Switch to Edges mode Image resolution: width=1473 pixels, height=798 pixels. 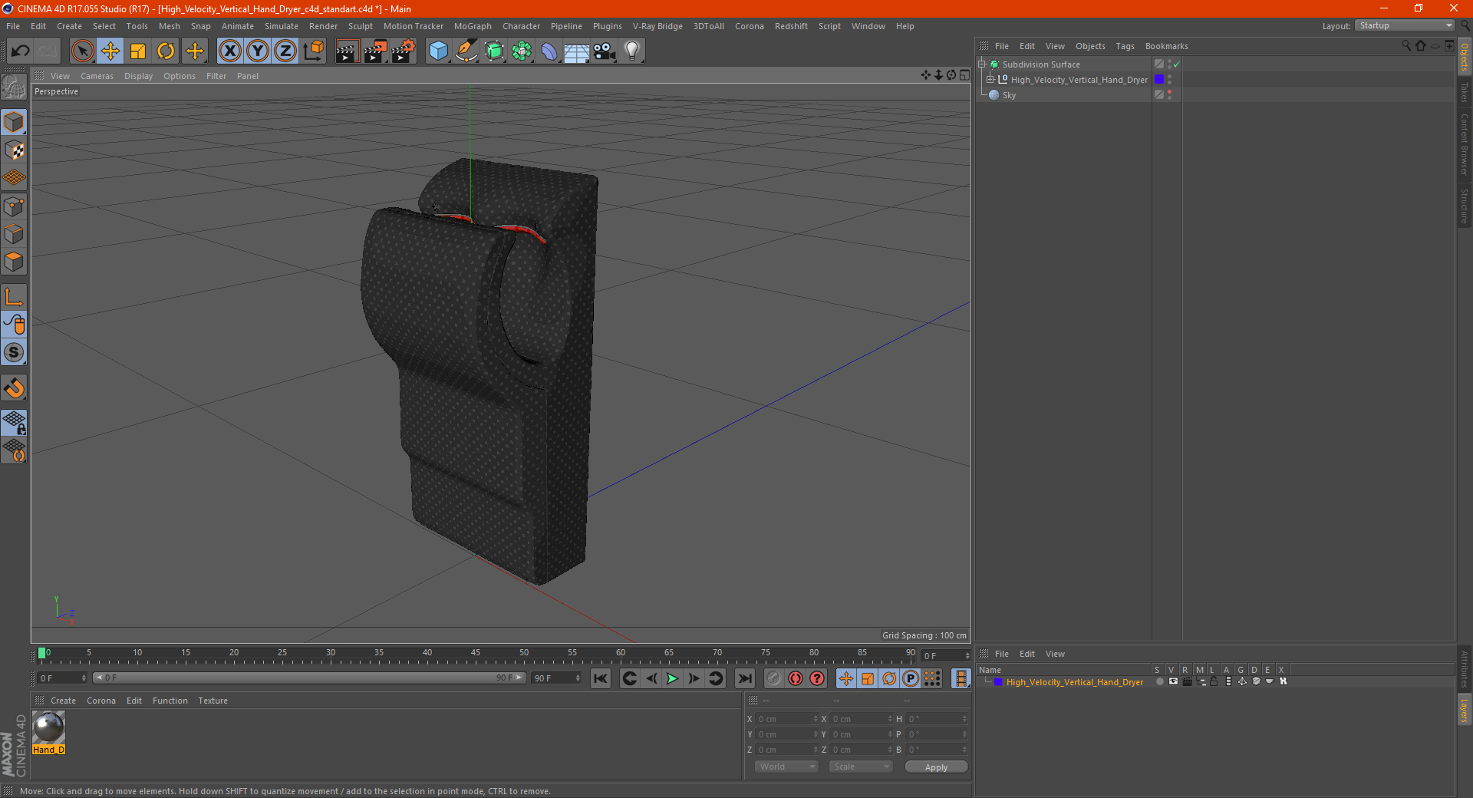pyautogui.click(x=14, y=234)
